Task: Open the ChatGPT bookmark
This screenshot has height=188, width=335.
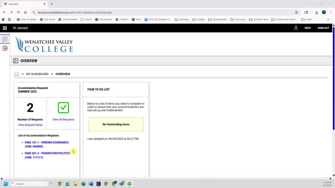Action: click(122, 19)
